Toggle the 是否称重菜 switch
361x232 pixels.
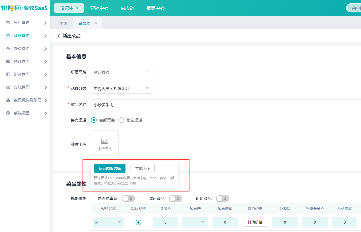128,199
